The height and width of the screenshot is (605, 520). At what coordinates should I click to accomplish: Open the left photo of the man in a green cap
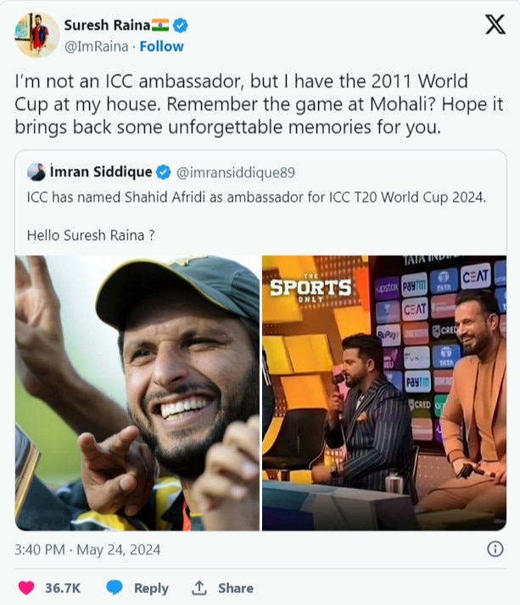click(137, 393)
